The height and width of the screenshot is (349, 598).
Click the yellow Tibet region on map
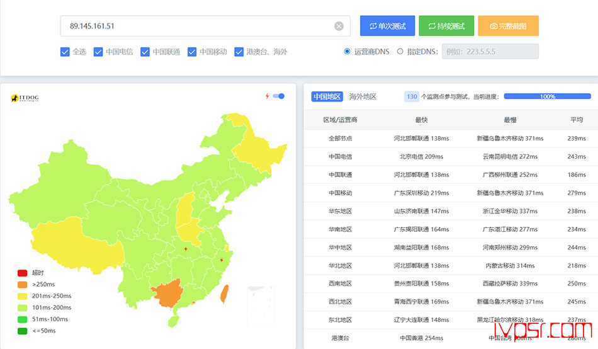pyautogui.click(x=76, y=244)
